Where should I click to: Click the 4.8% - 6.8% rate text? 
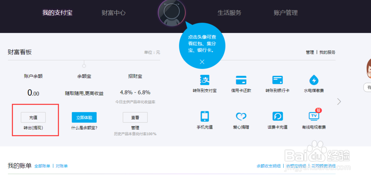tap(135, 92)
